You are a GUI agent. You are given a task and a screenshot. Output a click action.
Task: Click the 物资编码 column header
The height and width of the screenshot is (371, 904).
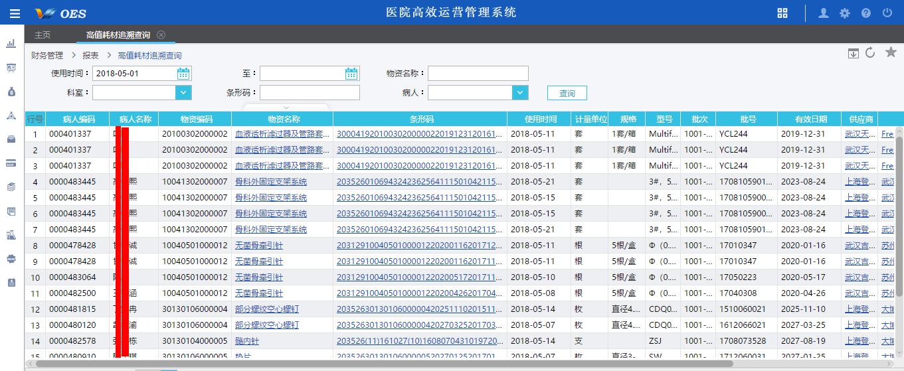tap(197, 119)
